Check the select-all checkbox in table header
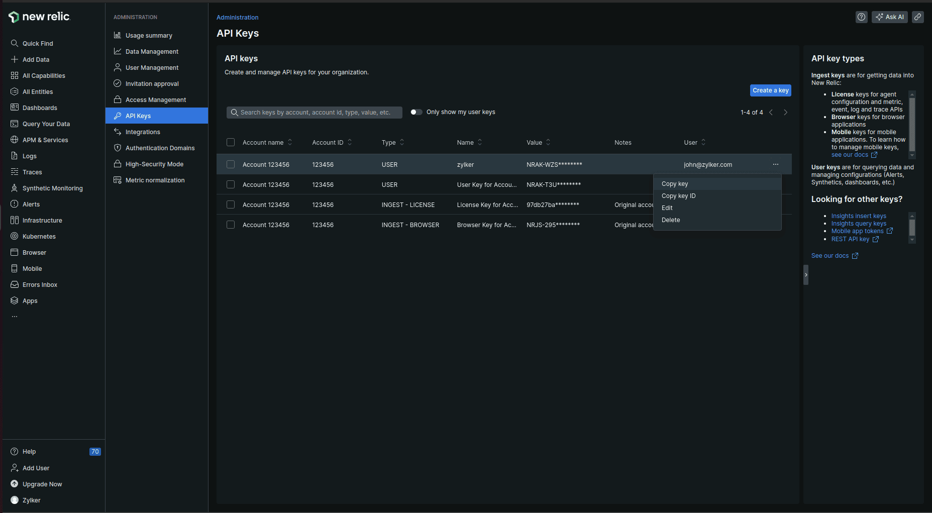This screenshot has width=932, height=513. 231,143
